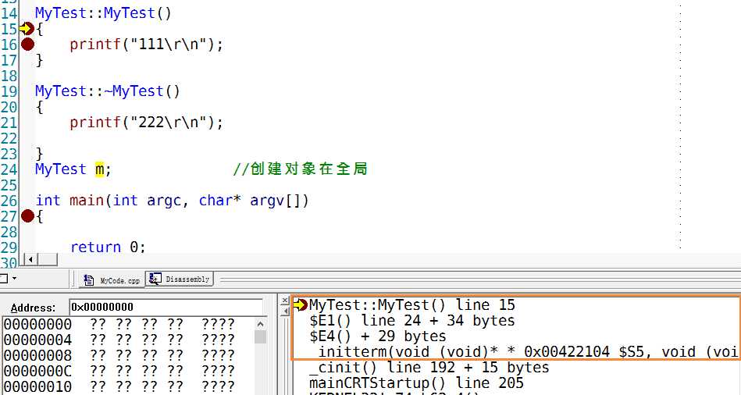The width and height of the screenshot is (741, 395).
Task: Select the initterm call stack entry
Action: coord(527,352)
